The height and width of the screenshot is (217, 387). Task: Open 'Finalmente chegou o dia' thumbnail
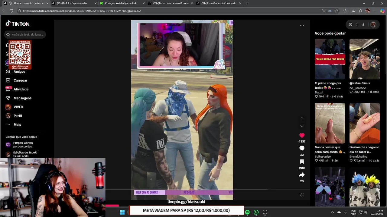(365, 123)
